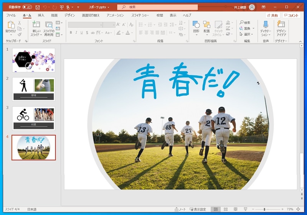The height and width of the screenshot is (215, 307).
Task: Switch to Reading view icon in status bar
Action: click(236, 209)
